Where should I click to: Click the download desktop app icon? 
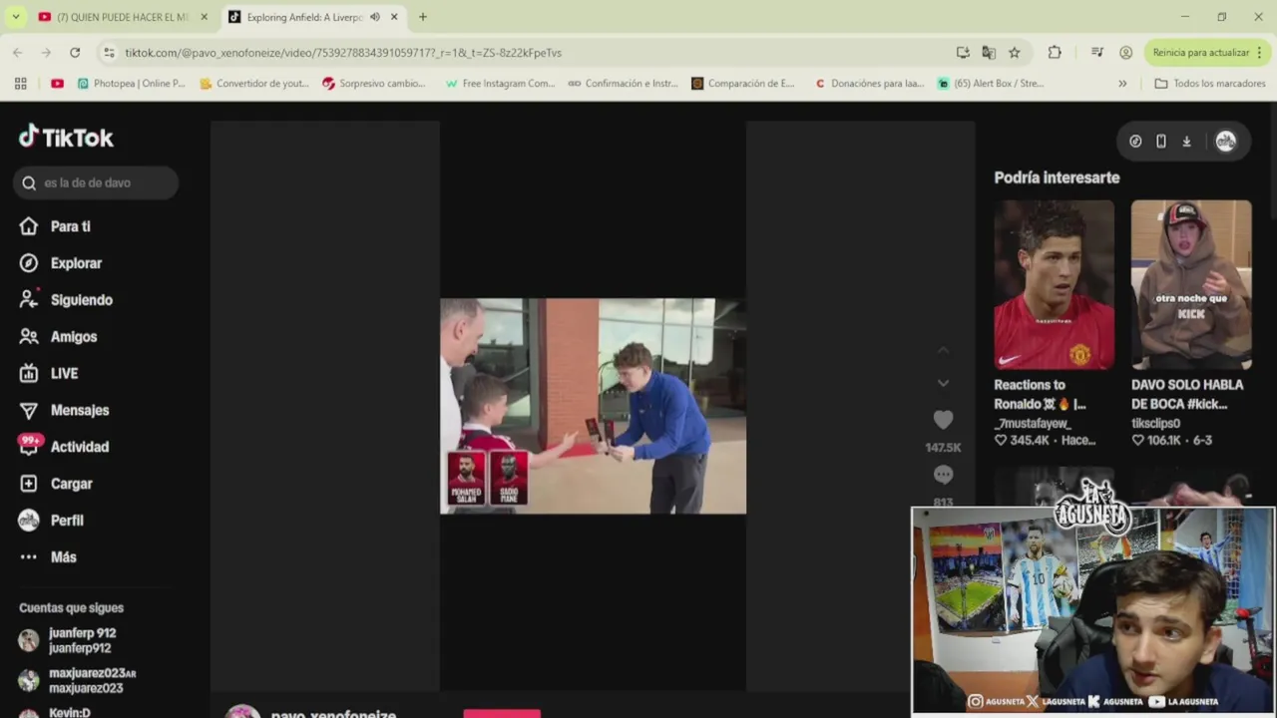click(1186, 142)
